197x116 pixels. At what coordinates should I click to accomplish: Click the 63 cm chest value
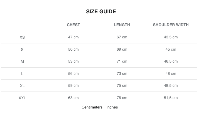click(x=73, y=98)
